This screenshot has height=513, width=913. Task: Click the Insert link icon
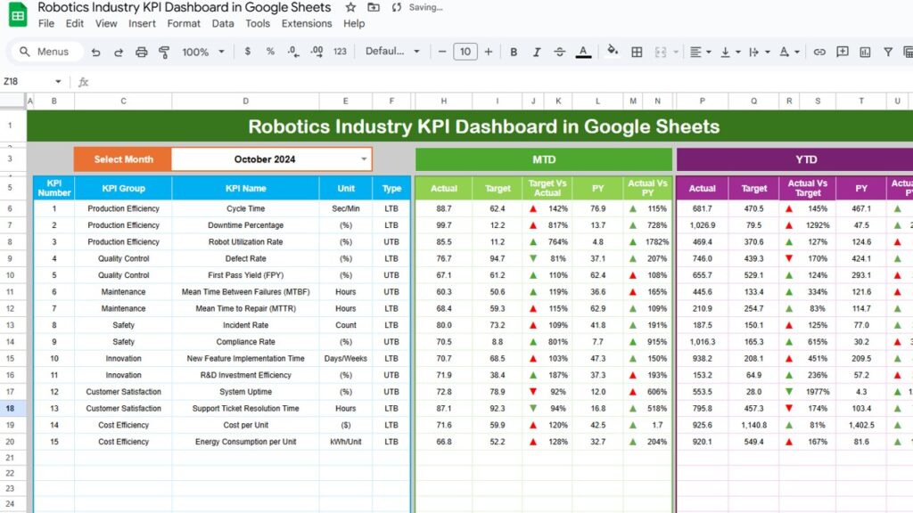[x=819, y=52]
